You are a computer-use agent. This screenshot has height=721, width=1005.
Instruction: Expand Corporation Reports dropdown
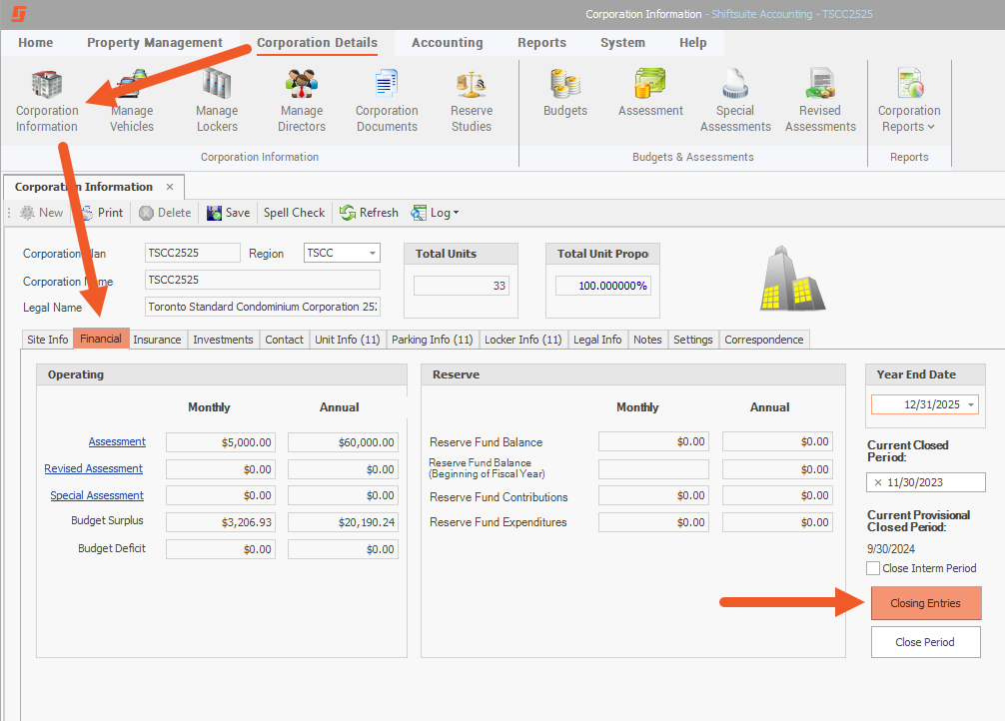(909, 101)
